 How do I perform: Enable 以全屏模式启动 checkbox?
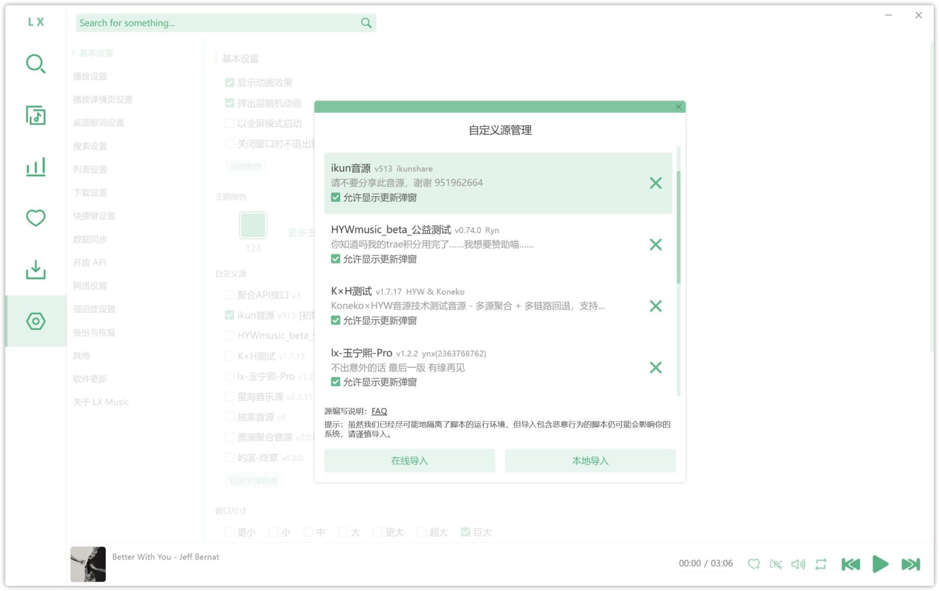(x=229, y=124)
